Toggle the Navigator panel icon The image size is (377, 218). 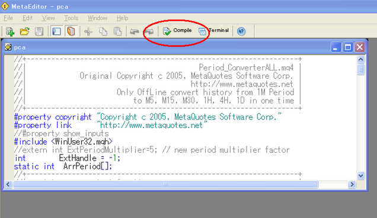(57, 31)
